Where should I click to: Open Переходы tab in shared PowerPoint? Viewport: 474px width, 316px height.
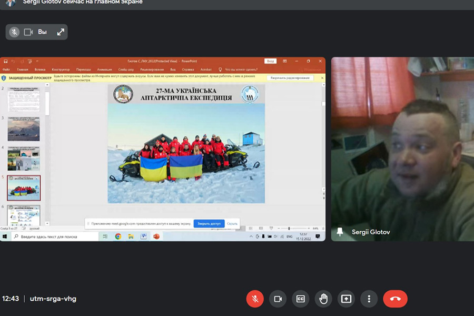[83, 70]
